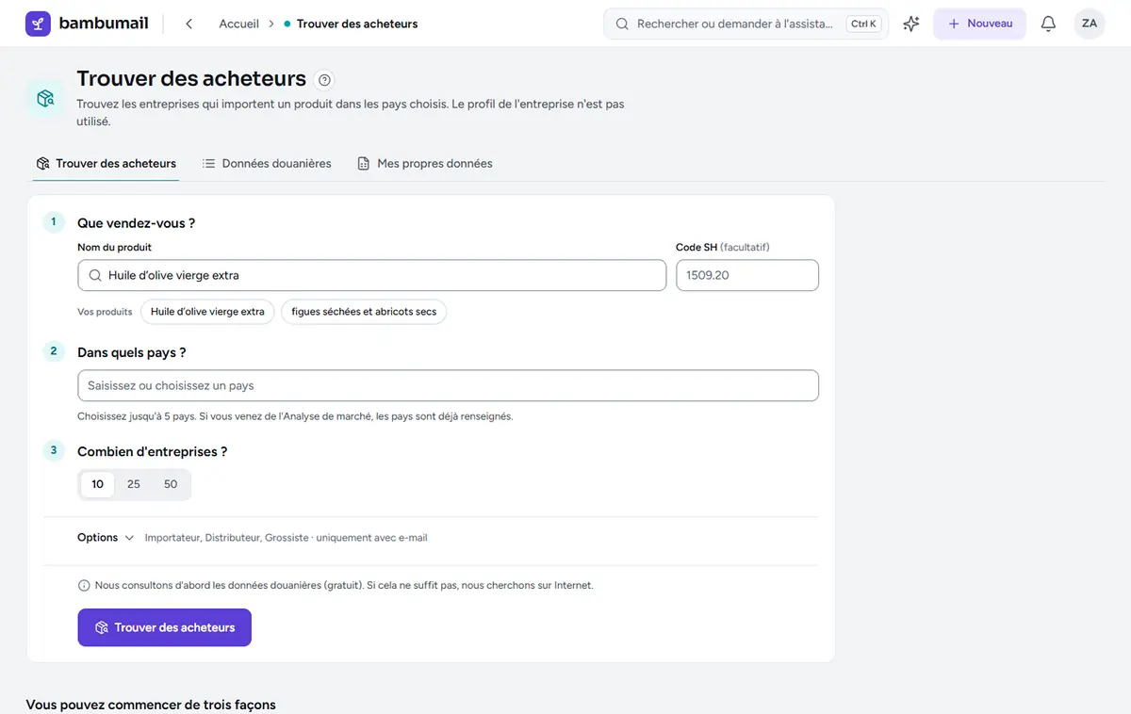The height and width of the screenshot is (714, 1131).
Task: Click the bambumail logo icon
Action: (39, 24)
